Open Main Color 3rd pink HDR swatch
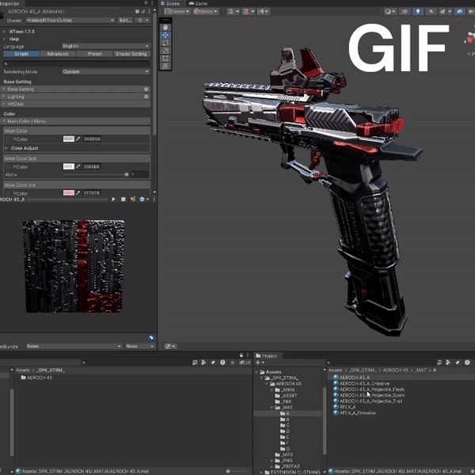 69,192
